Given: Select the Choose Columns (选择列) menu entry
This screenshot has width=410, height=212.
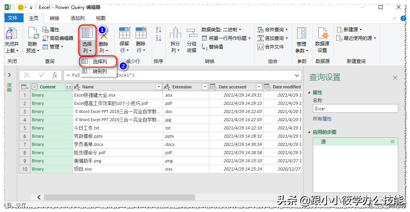Looking at the screenshot, I should [98, 62].
